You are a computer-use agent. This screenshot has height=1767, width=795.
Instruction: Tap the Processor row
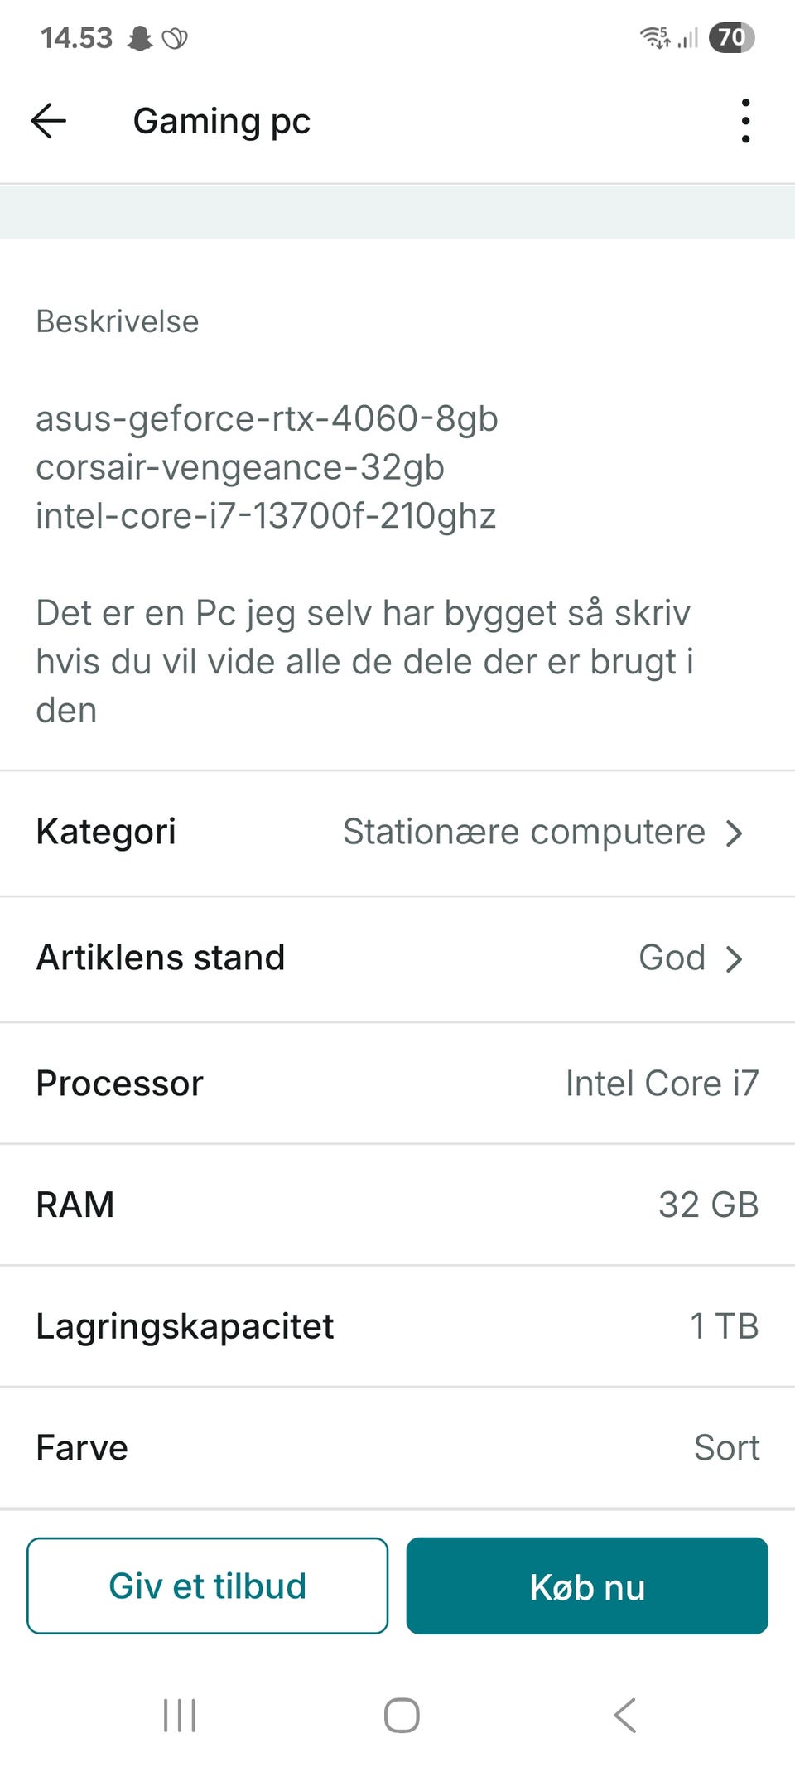tap(397, 1084)
